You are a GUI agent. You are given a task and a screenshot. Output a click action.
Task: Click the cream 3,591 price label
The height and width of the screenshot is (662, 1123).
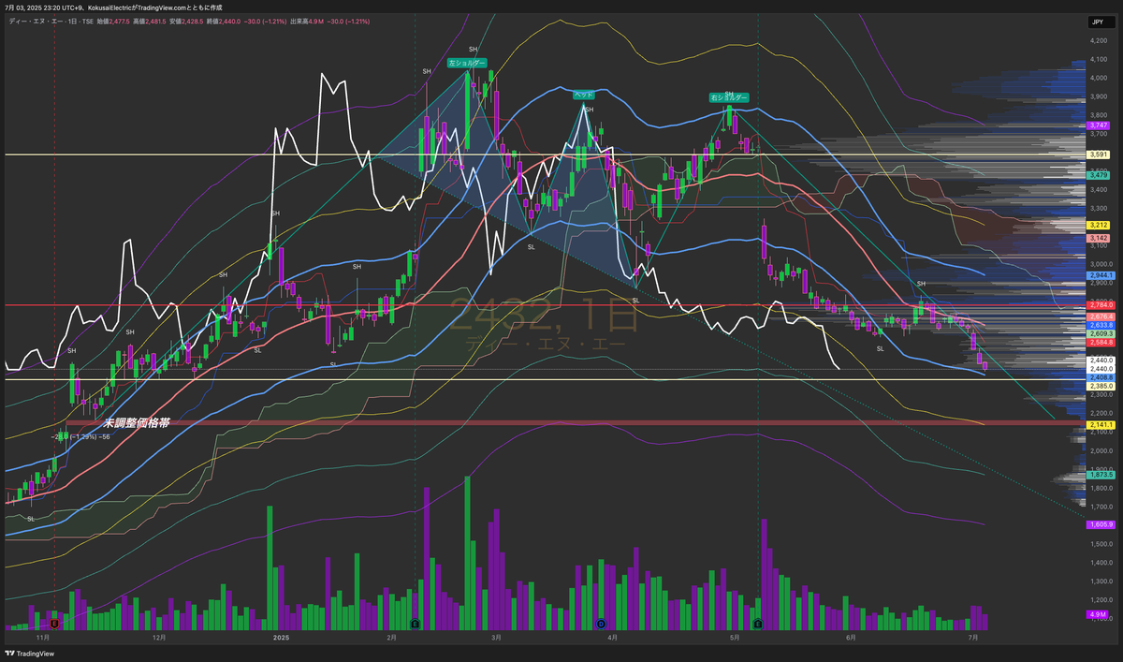1099,154
